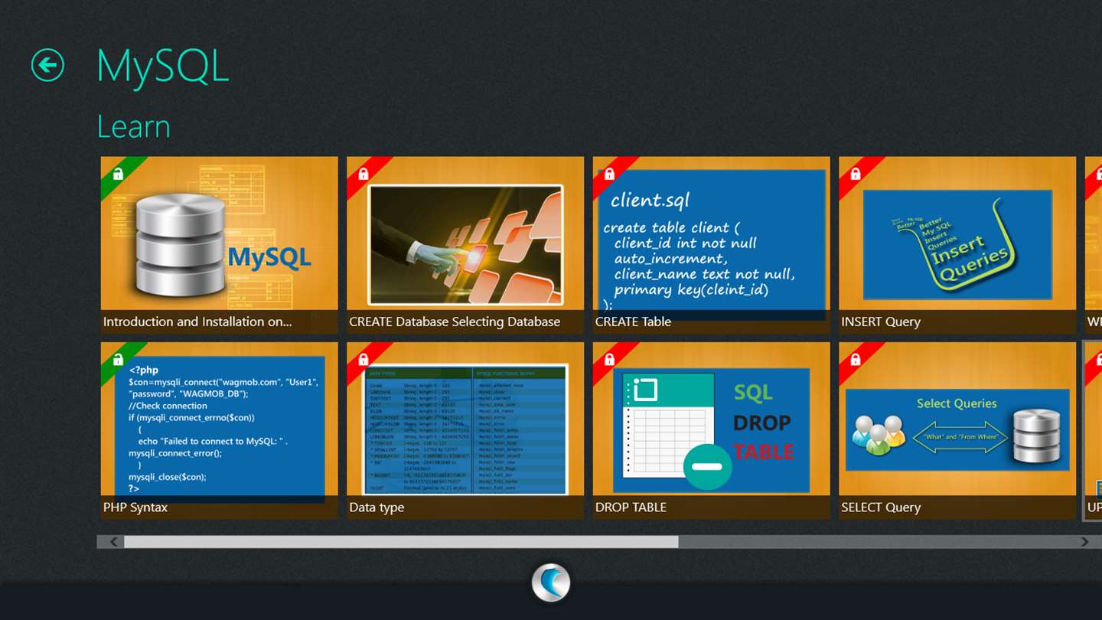Open the DROP TABLE lesson thumbnail
Screen dimensions: 1102x620
712,430
